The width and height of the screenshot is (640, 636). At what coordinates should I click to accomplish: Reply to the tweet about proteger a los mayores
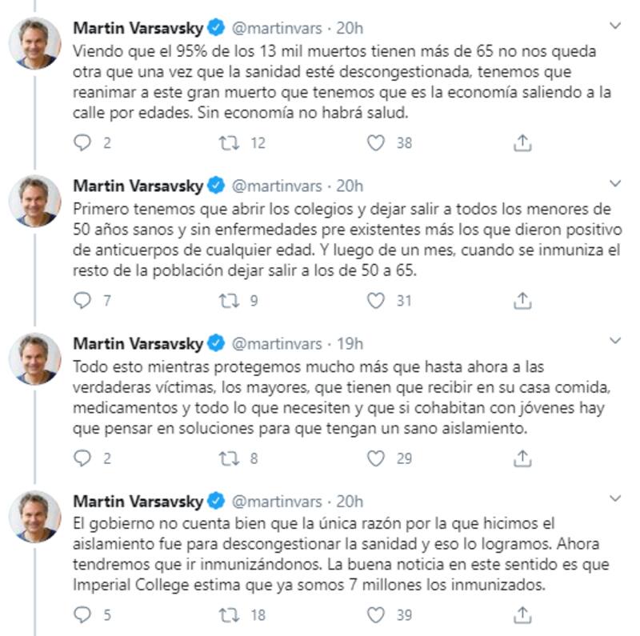(x=83, y=458)
